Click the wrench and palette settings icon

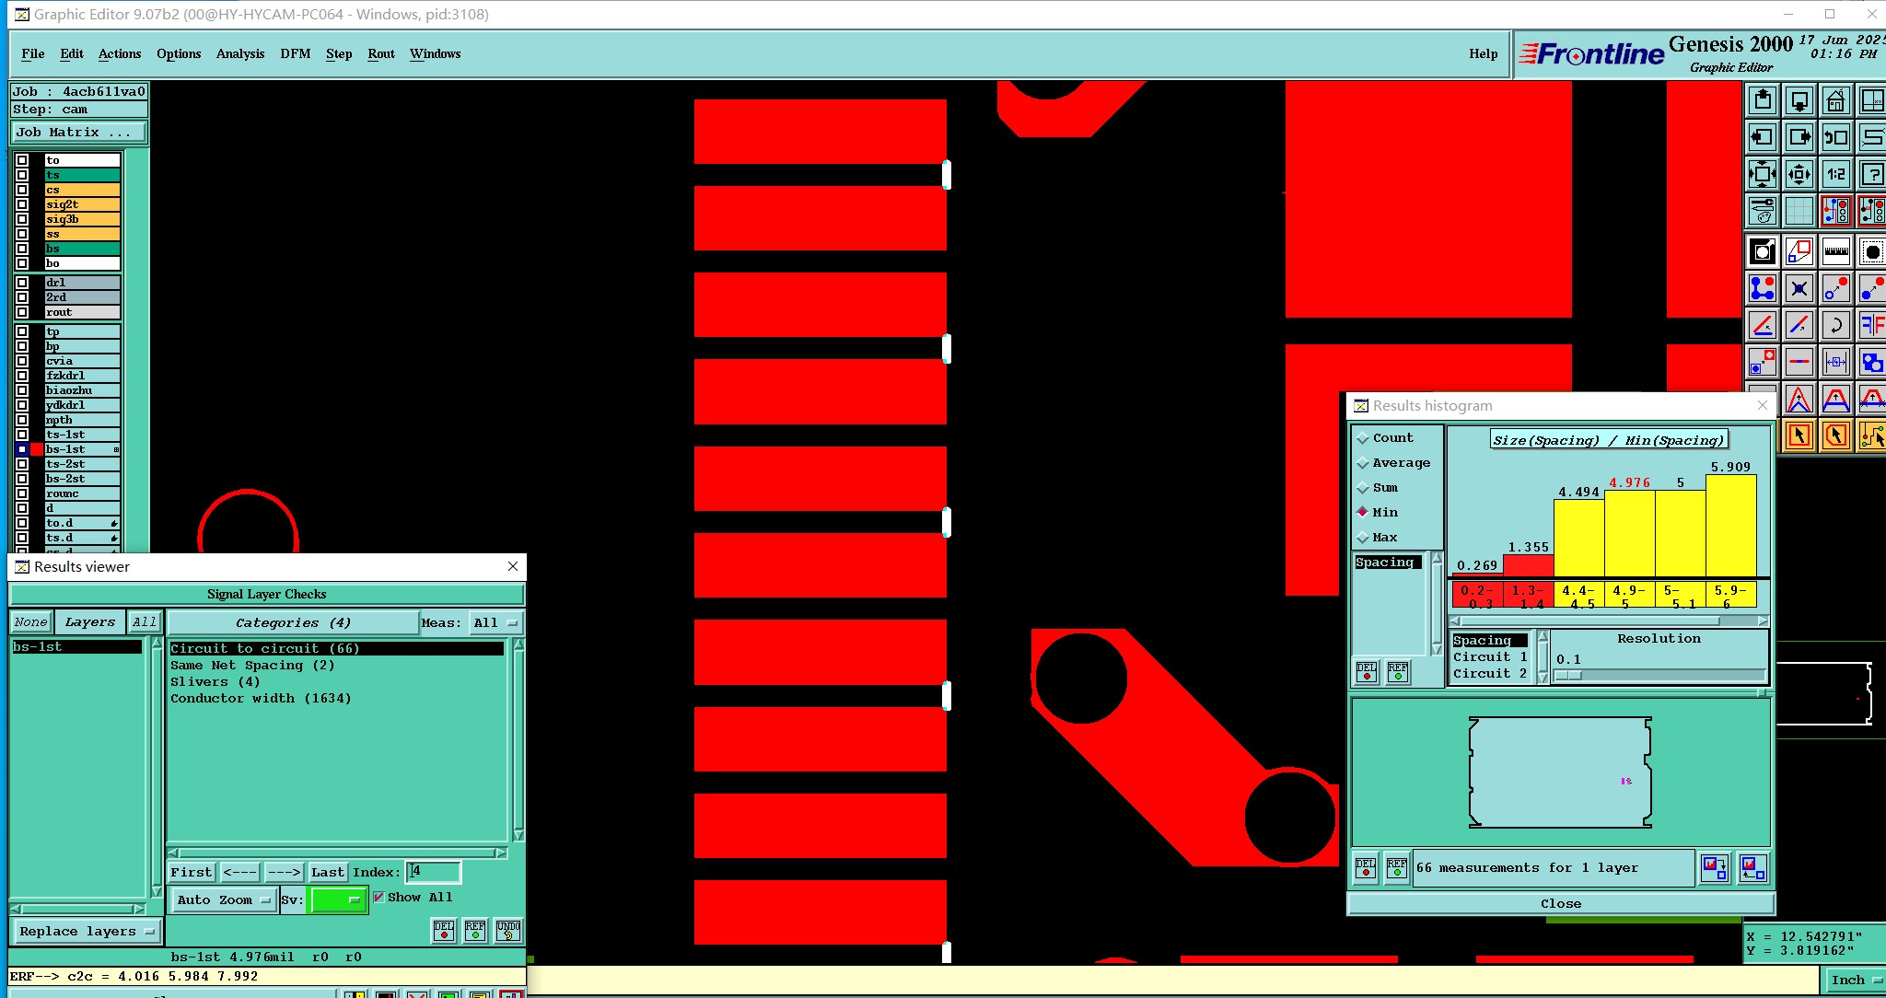[x=1762, y=211]
